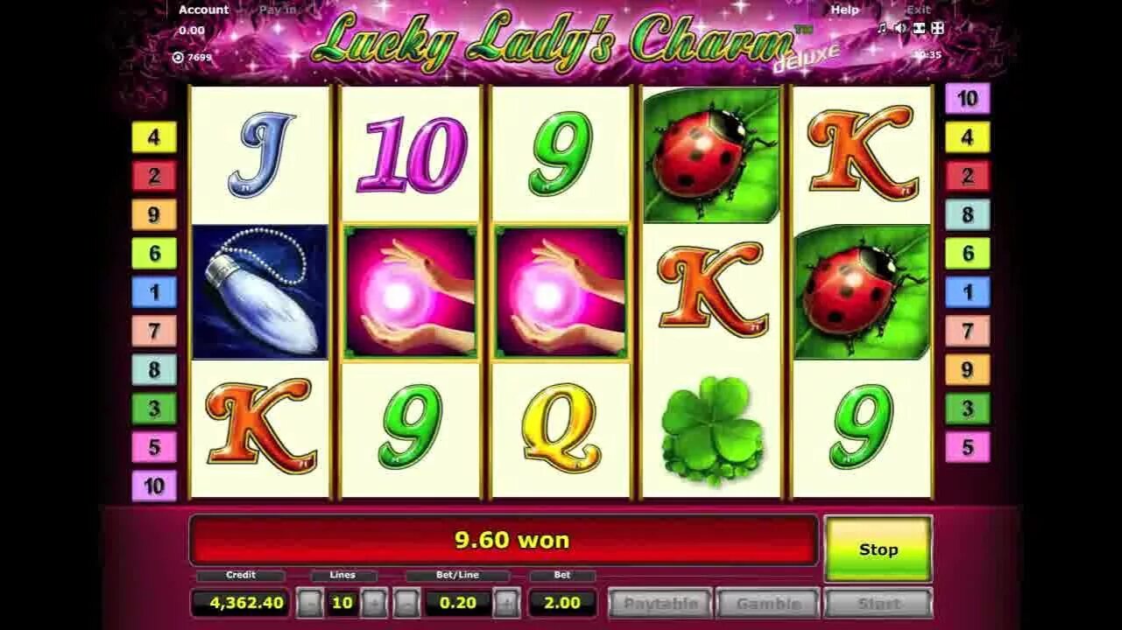Click the Gamble button

[768, 603]
